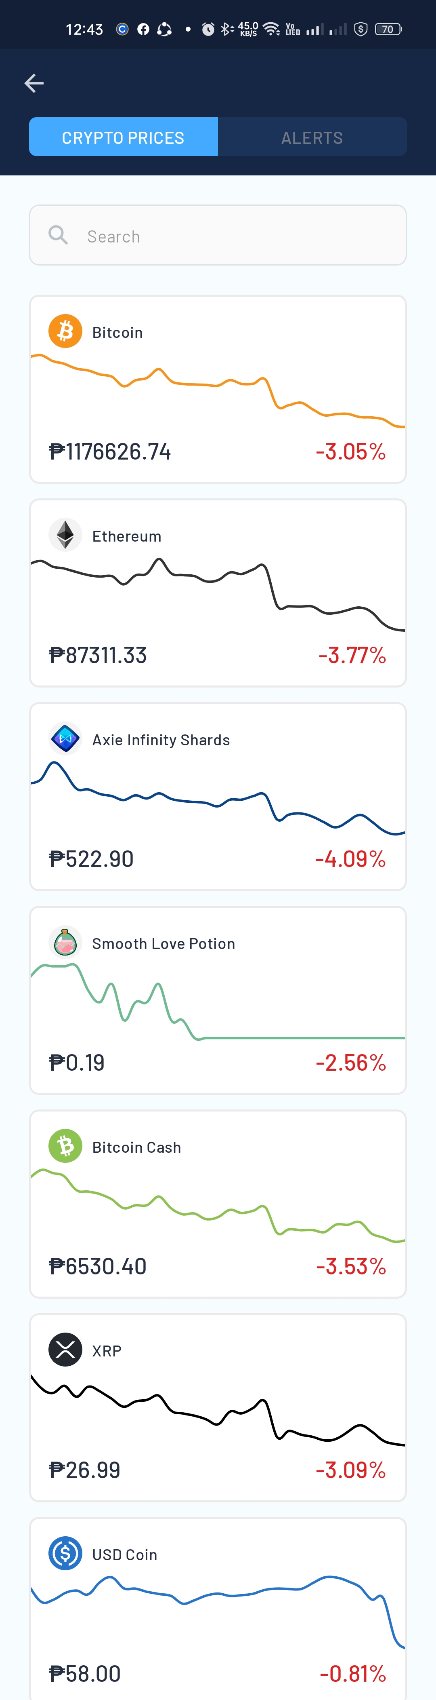
Task: Tap the Axie Infinity Shards logo
Action: [x=65, y=738]
